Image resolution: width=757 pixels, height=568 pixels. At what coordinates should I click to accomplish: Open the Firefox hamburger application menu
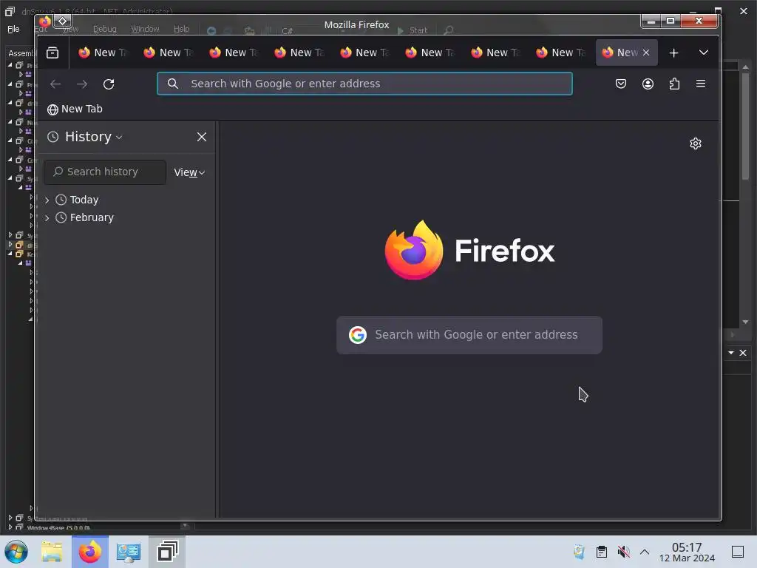coord(701,84)
